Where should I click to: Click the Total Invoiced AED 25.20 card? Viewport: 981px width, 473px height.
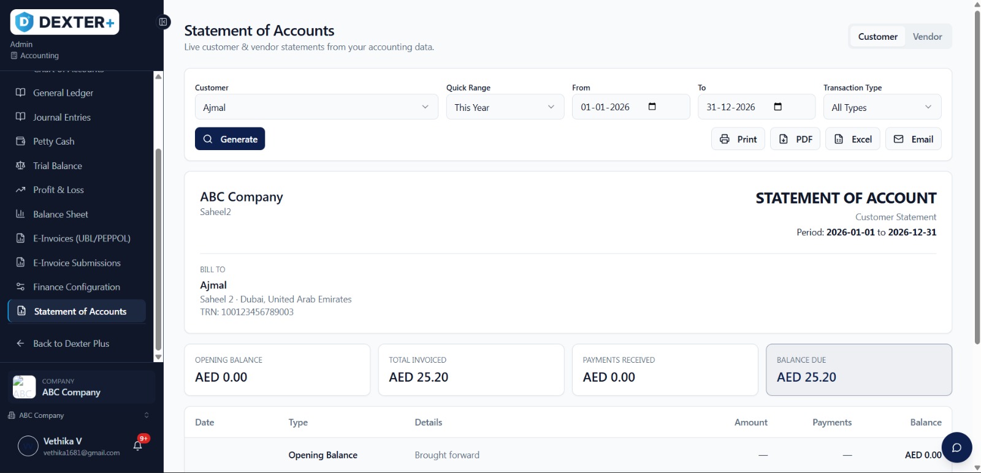[x=471, y=369]
